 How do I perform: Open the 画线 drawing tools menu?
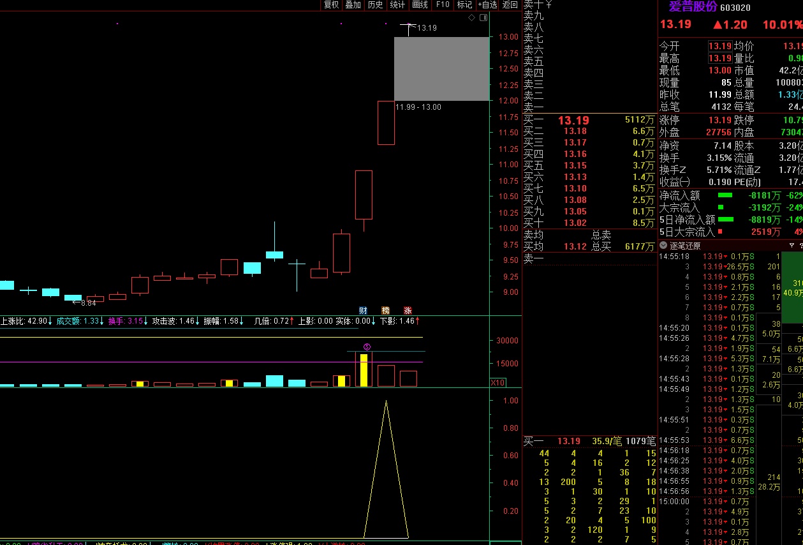[x=420, y=4]
